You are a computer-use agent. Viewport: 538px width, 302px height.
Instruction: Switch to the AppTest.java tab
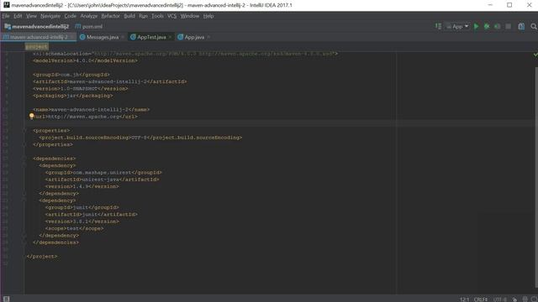pos(151,37)
